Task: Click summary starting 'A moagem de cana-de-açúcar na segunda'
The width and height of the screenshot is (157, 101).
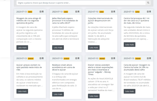Action: pos(30,35)
